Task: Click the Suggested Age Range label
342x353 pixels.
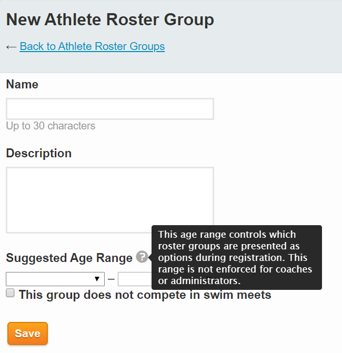Action: click(x=69, y=258)
